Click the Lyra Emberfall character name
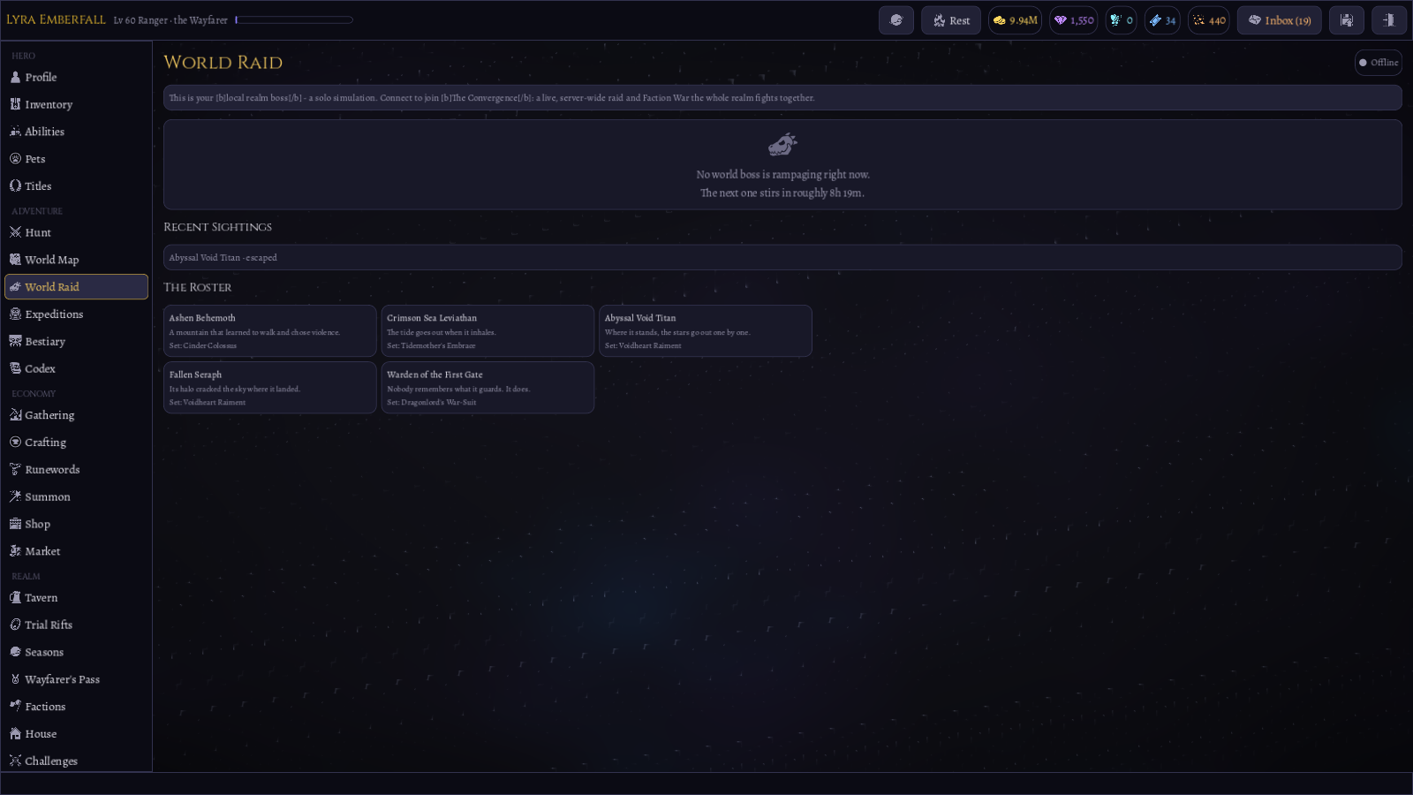 click(x=56, y=19)
